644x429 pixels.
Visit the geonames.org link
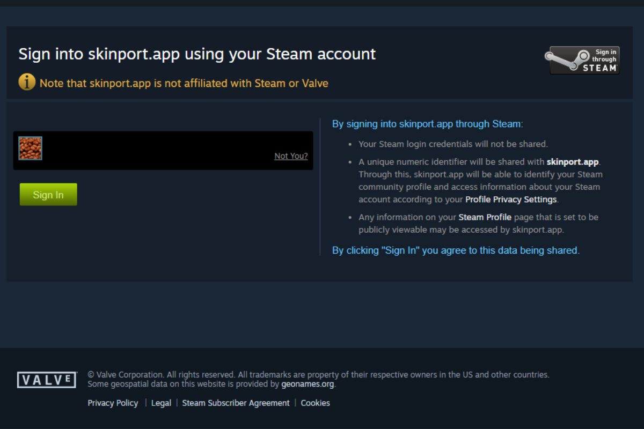click(x=308, y=384)
